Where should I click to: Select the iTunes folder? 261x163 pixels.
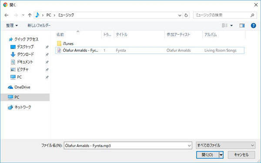[68, 44]
